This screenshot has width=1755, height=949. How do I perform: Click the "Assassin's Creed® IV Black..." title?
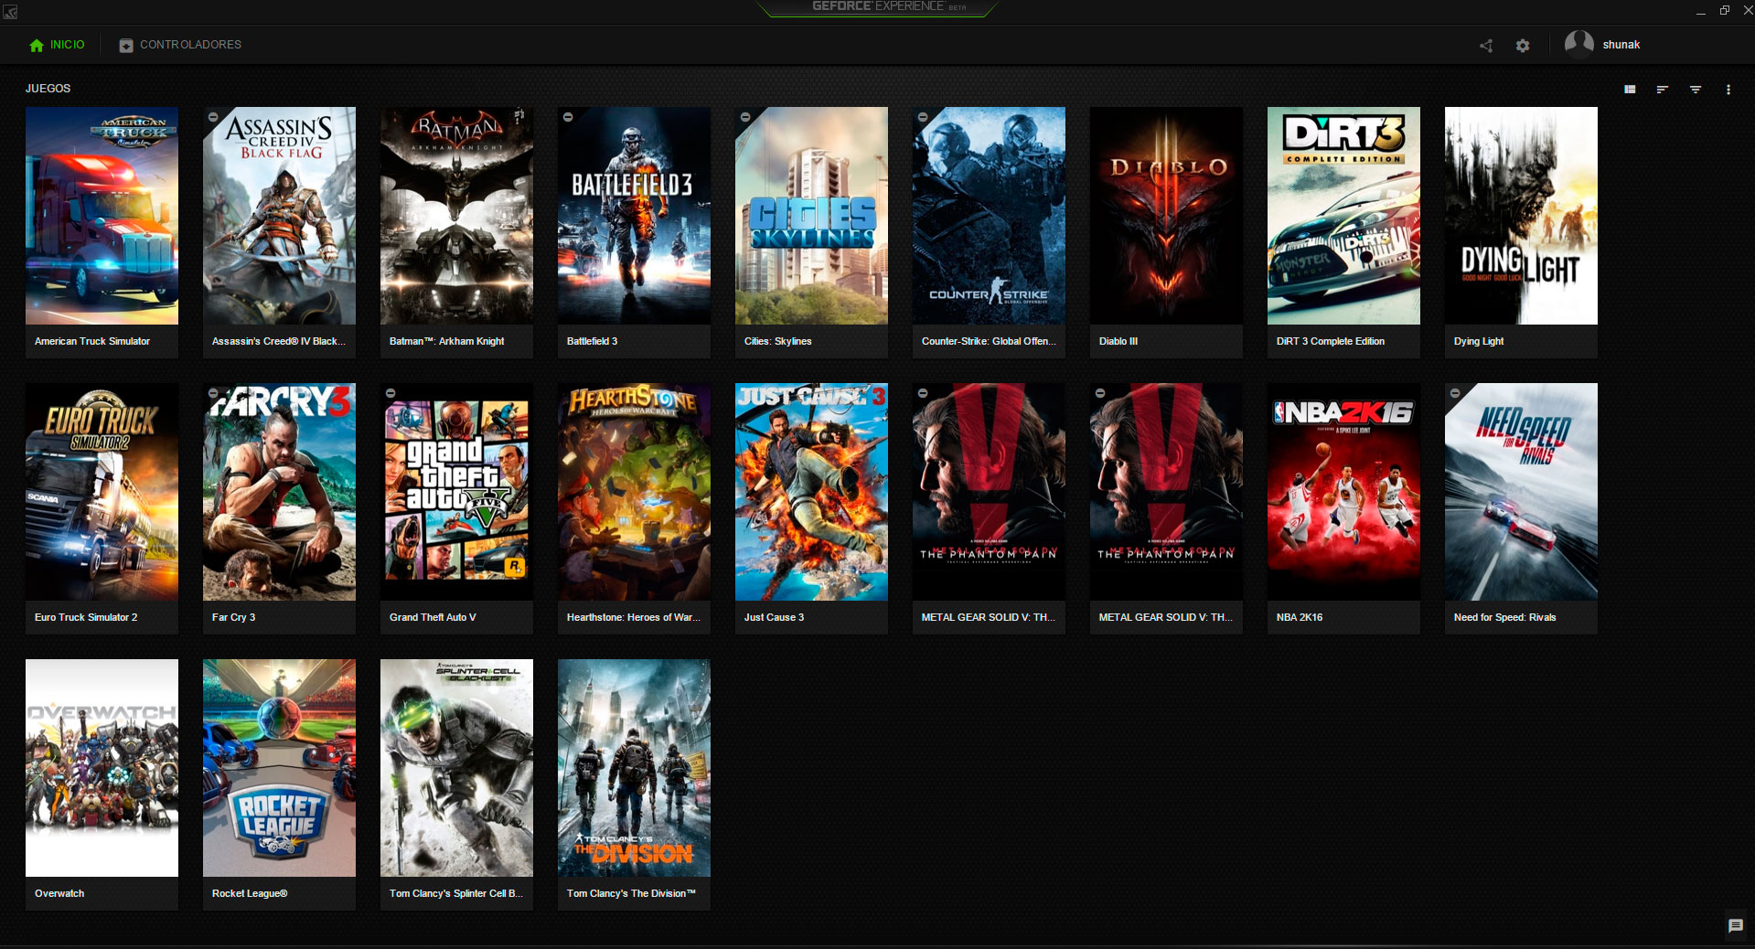(x=278, y=341)
